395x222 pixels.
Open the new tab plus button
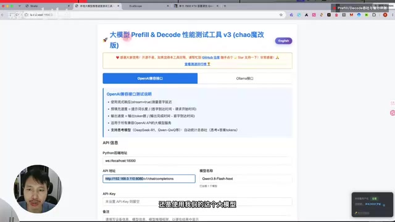pos(225,6)
